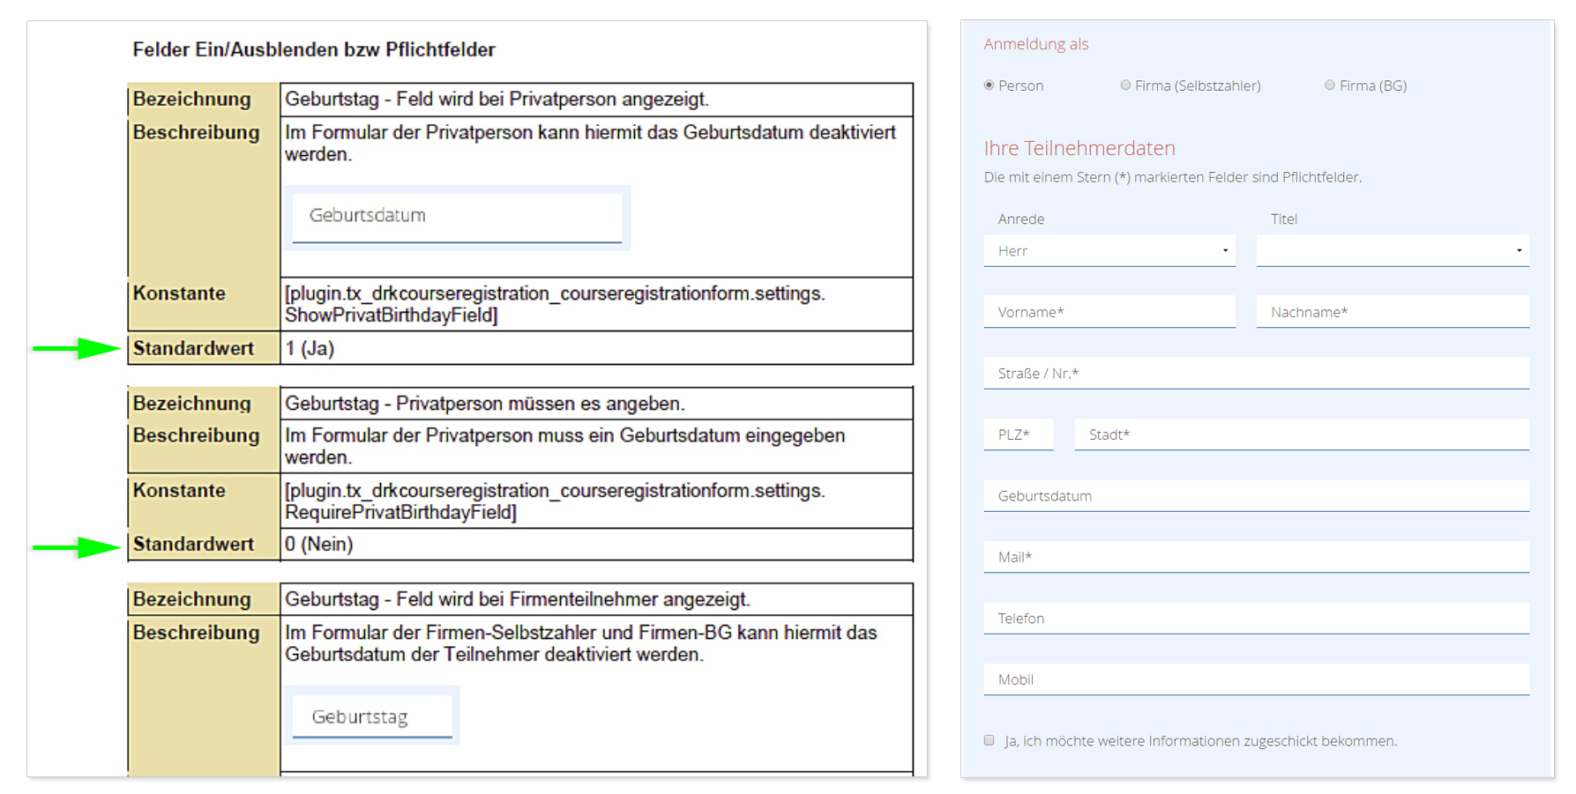Viewport: 1576px width, 794px height.
Task: Click 'Geburtstag - Feld wird bei Privatperson angezeigt.'
Action: 497,99
